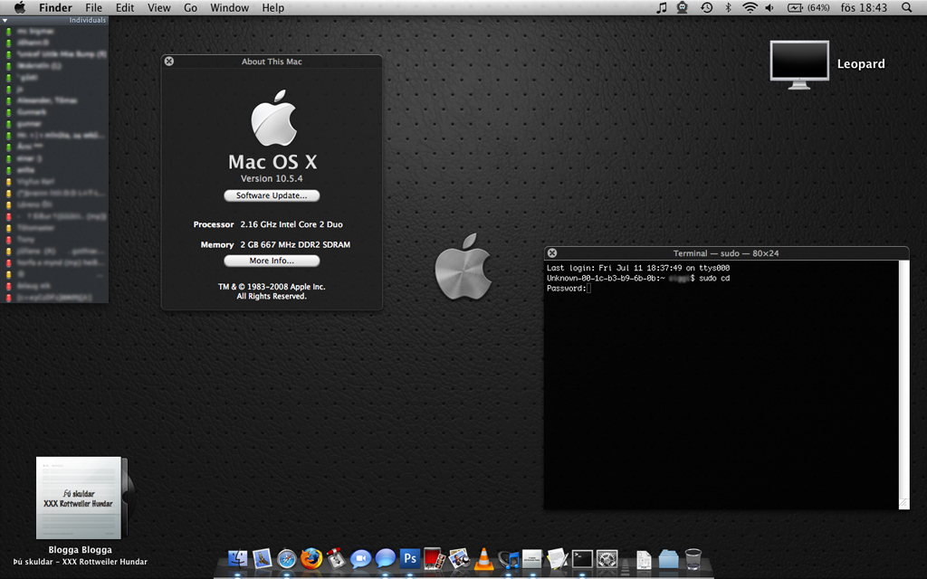Image resolution: width=927 pixels, height=579 pixels.
Task: Open the robot-face status icon in menu bar
Action: 683,7
